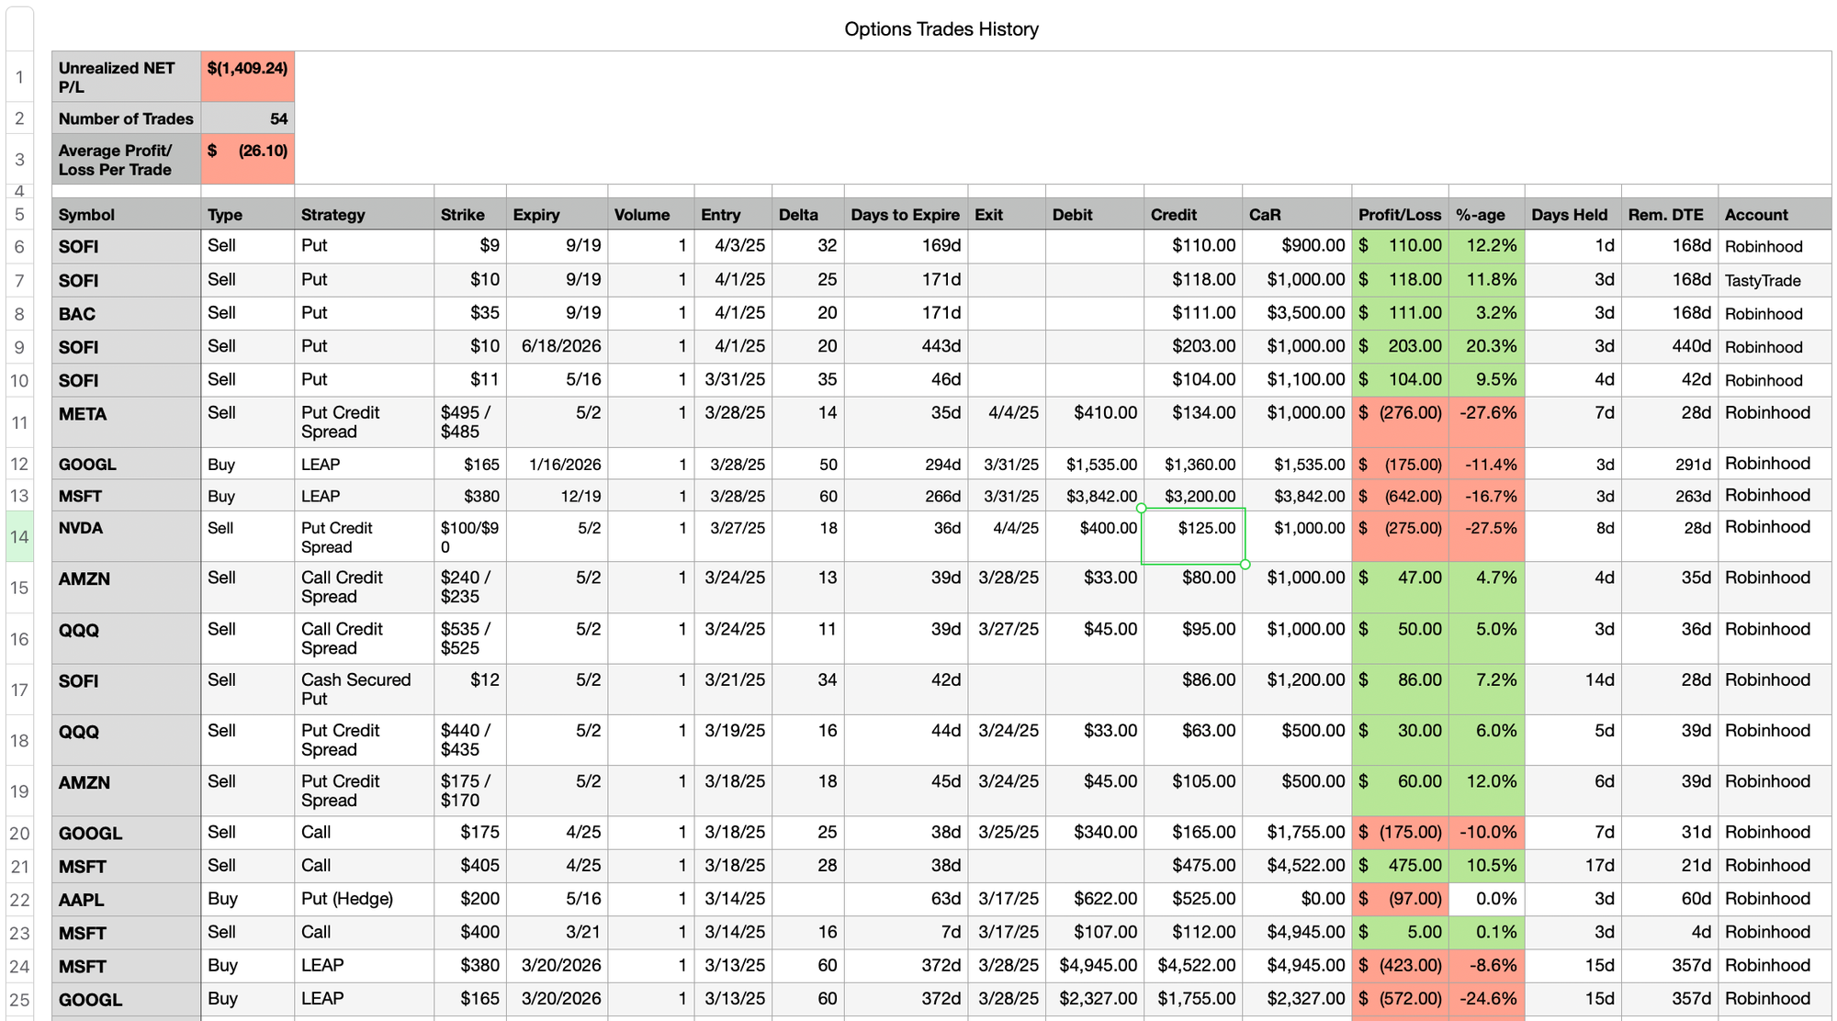The height and width of the screenshot is (1021, 1837).
Task: Click the Put (Hedge) strategy cell
Action: [365, 899]
